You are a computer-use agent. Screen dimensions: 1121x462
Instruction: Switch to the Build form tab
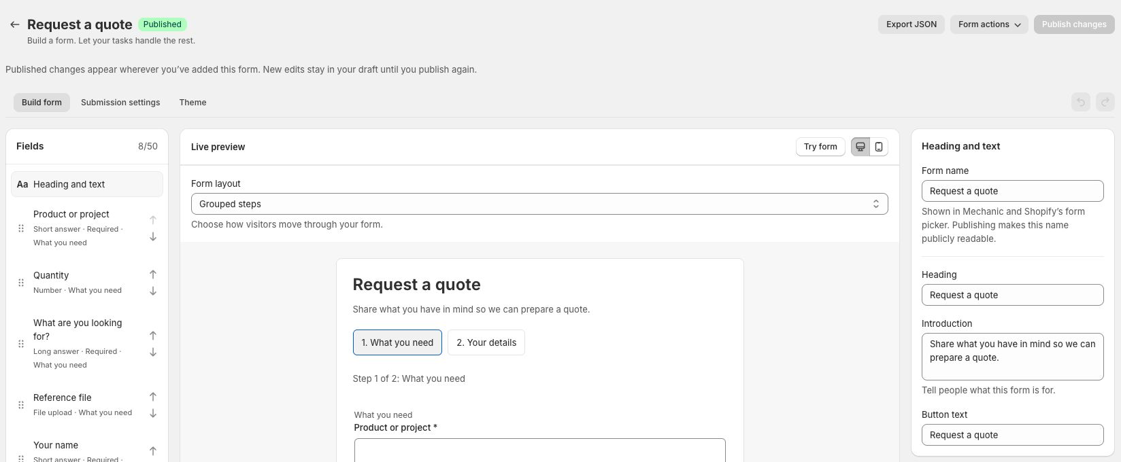coord(41,103)
